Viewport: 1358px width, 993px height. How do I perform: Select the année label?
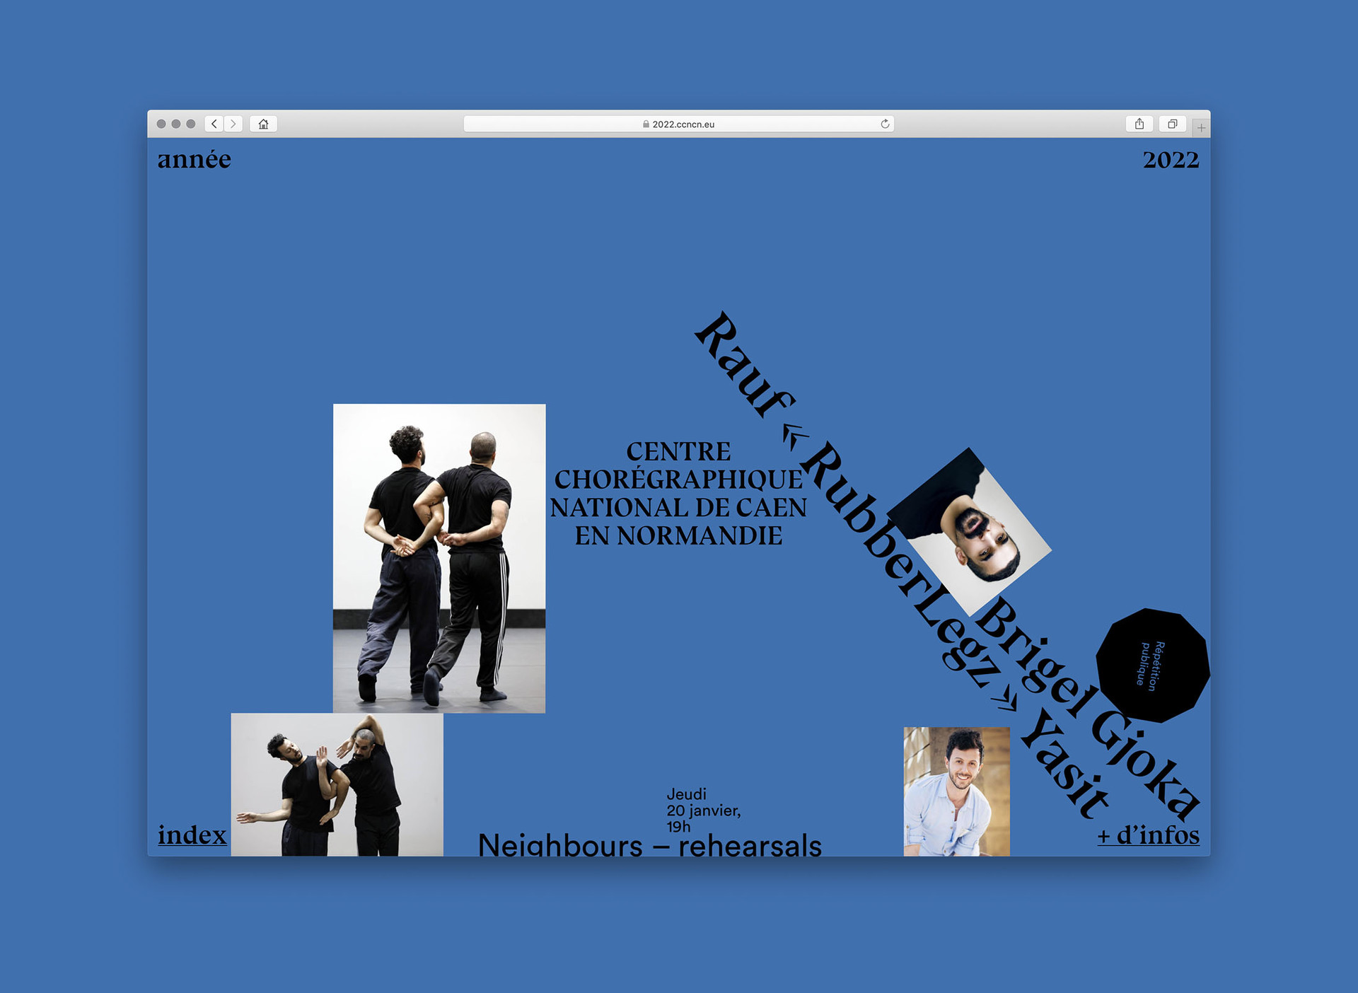pyautogui.click(x=195, y=159)
